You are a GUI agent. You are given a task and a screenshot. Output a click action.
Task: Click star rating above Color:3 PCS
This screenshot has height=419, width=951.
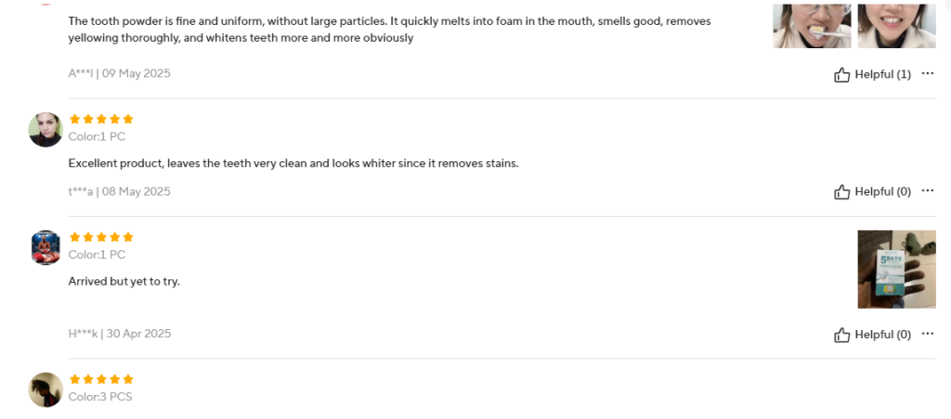click(101, 379)
